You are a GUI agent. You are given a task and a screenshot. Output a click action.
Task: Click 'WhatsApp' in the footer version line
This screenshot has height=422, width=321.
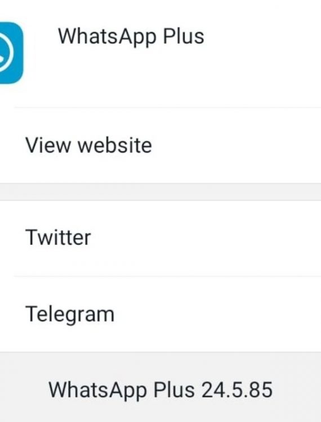98,390
